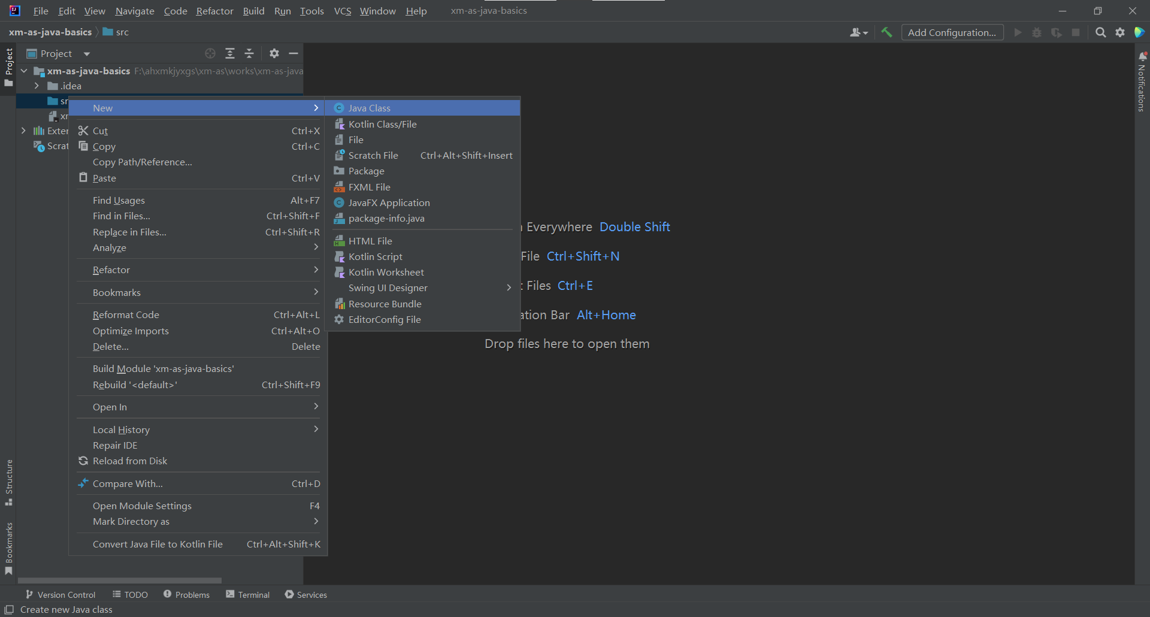Create a new HTML File

point(422,241)
